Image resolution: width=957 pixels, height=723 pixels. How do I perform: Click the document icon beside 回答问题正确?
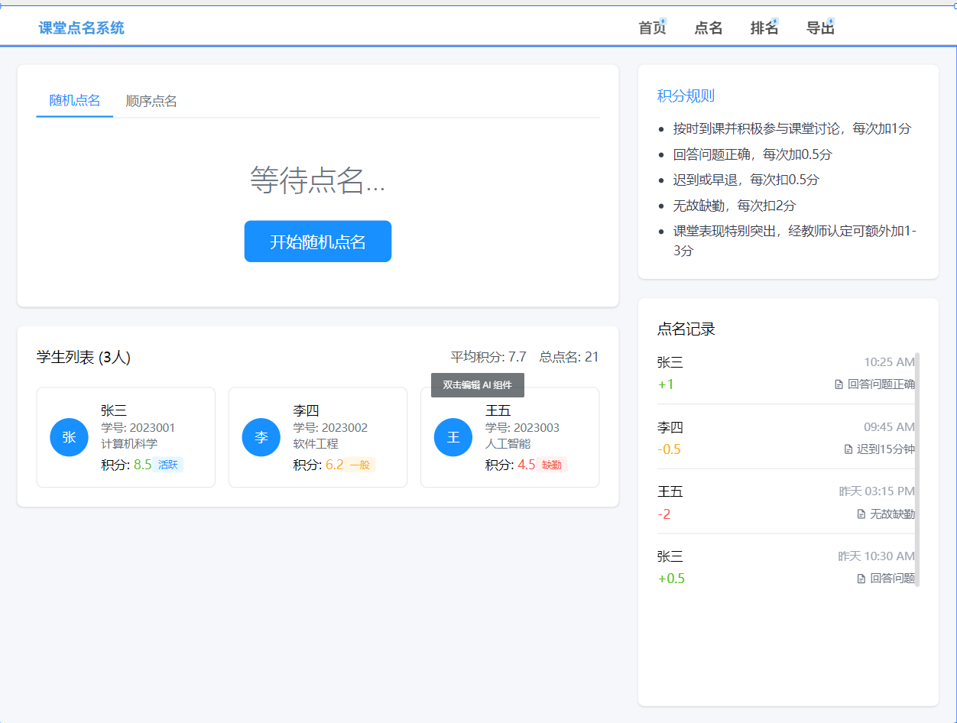839,384
